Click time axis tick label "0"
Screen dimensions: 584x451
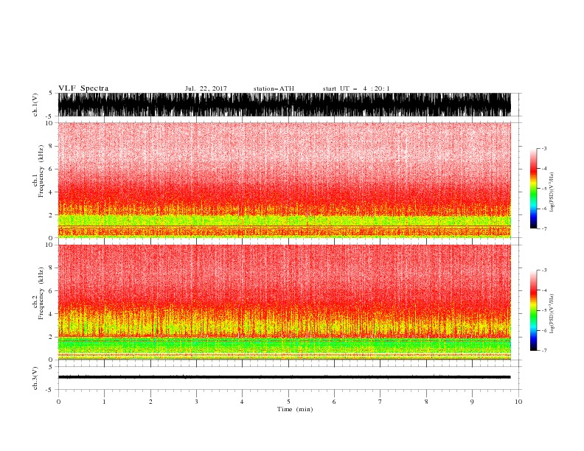click(x=58, y=402)
